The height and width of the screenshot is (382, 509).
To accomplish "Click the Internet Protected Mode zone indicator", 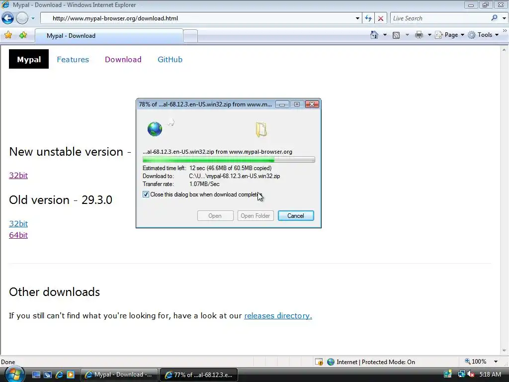I will [x=371, y=362].
